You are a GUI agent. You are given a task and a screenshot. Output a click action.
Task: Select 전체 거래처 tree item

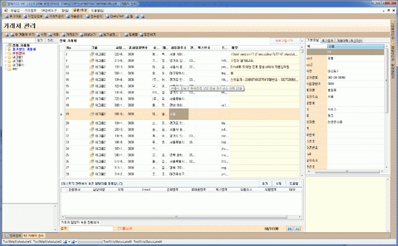tap(21, 45)
